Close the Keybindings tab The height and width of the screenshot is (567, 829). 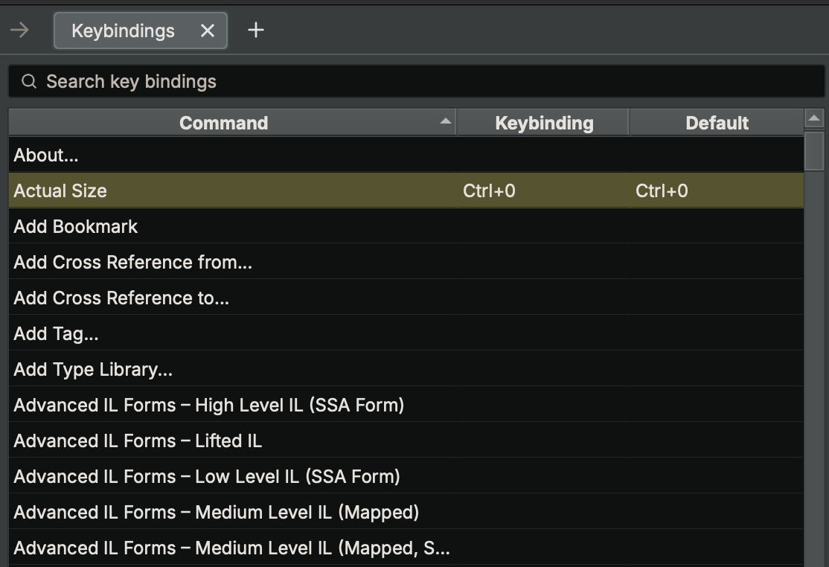pyautogui.click(x=208, y=31)
